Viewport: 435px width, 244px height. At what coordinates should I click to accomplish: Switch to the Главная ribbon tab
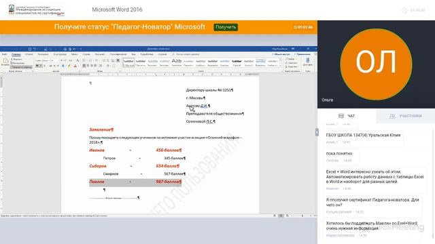coord(16,54)
